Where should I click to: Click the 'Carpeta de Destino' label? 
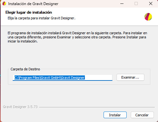25,69
